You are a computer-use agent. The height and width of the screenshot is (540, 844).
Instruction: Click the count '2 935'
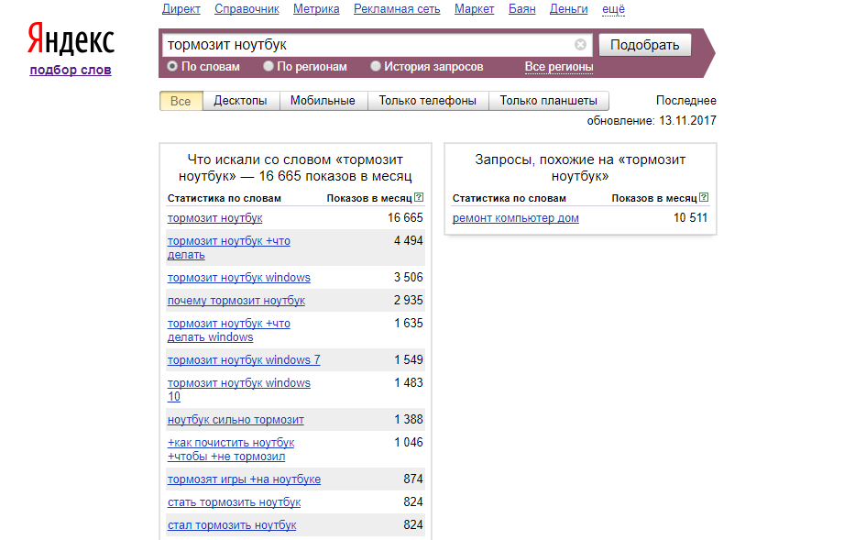(409, 300)
